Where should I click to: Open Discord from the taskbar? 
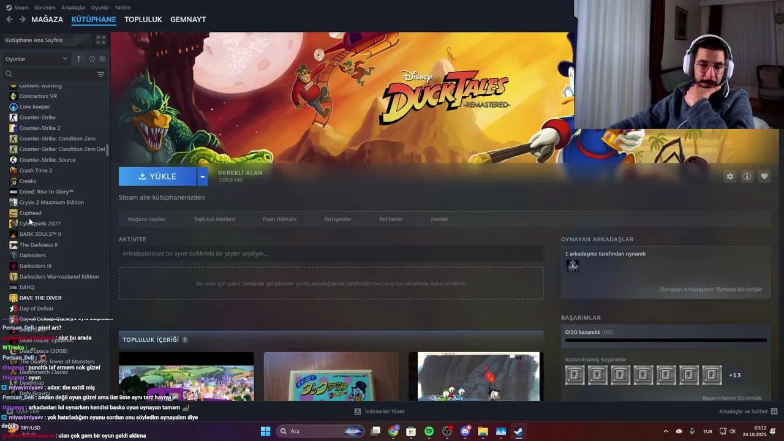(x=465, y=431)
